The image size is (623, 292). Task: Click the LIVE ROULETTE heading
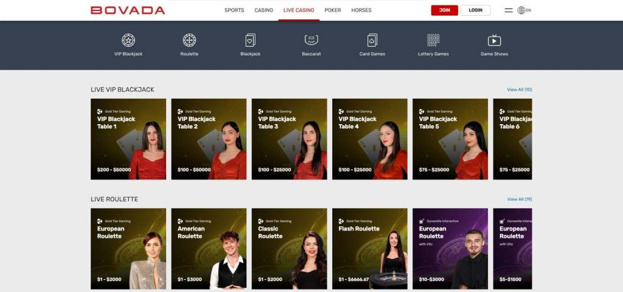coord(114,200)
